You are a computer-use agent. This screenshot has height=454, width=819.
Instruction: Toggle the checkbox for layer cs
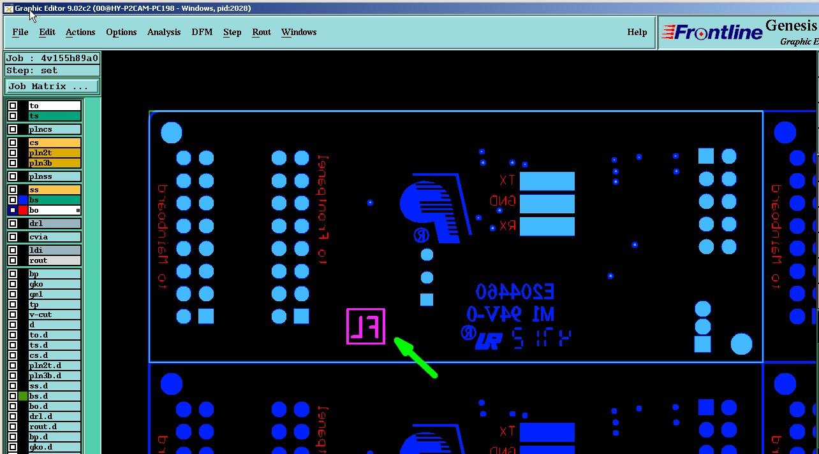pos(13,143)
